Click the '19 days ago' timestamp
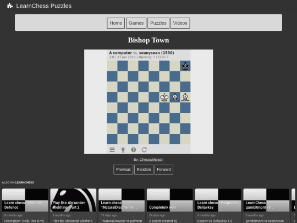The image size is (297, 223). pyautogui.click(x=109, y=215)
